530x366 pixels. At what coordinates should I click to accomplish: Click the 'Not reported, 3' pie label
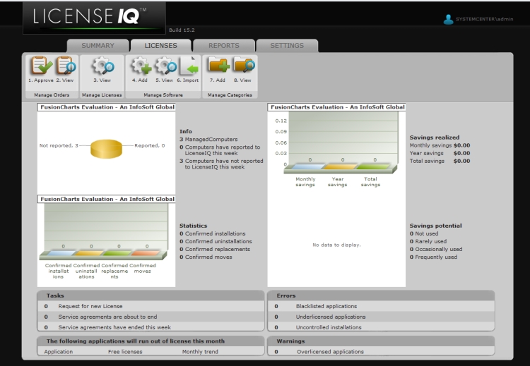click(59, 145)
